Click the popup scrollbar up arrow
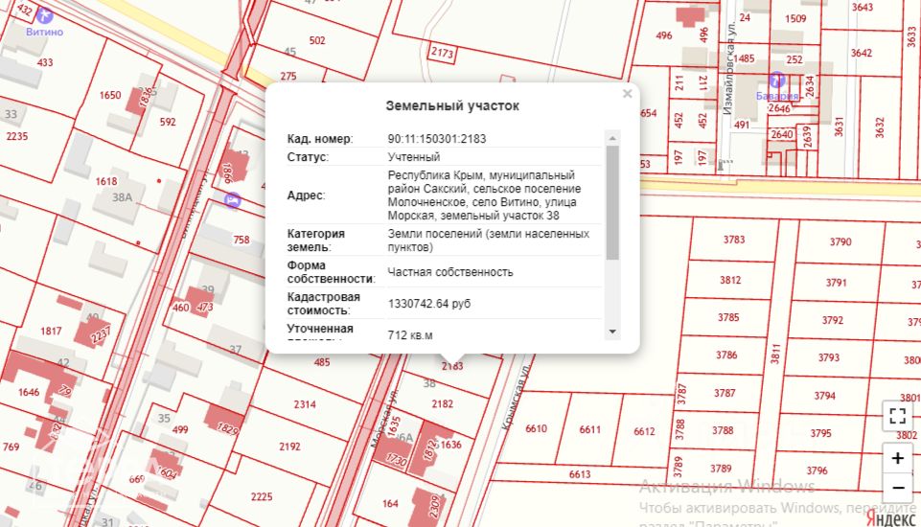The height and width of the screenshot is (527, 921). [x=612, y=138]
